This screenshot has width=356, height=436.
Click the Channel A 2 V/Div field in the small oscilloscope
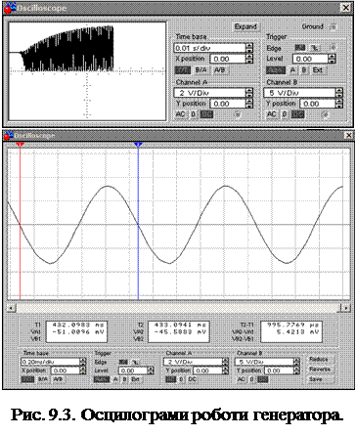(209, 93)
